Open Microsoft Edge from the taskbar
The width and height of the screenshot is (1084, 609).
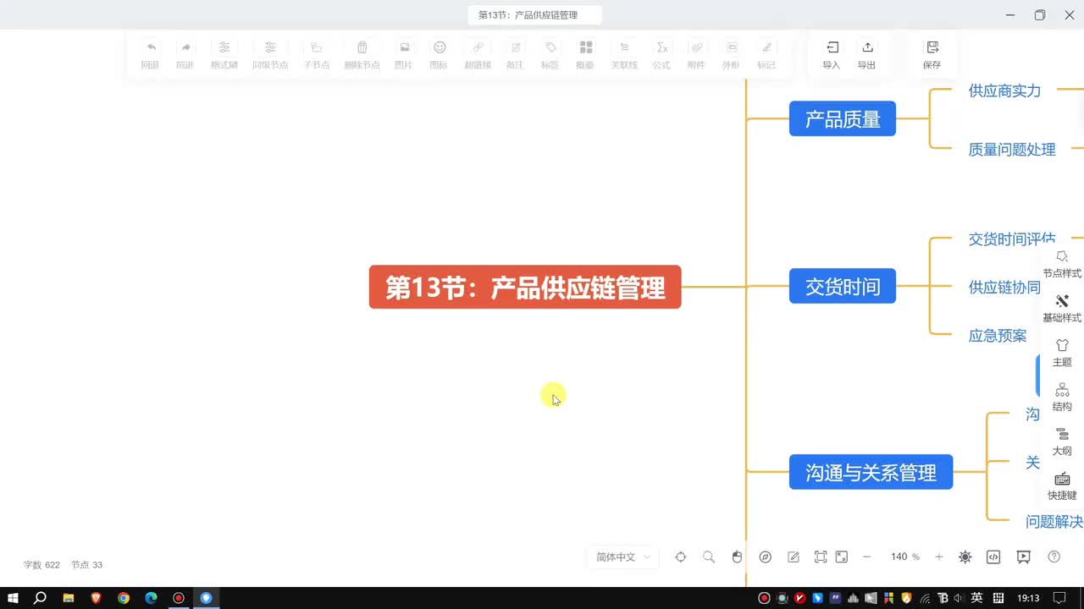coord(151,598)
